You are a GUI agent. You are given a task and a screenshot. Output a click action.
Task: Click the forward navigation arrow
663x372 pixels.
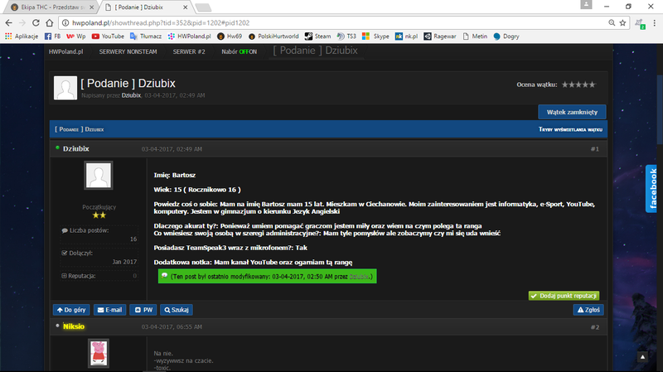[x=22, y=23]
